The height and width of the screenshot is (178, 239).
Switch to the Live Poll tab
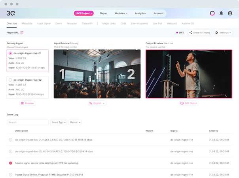(157, 23)
